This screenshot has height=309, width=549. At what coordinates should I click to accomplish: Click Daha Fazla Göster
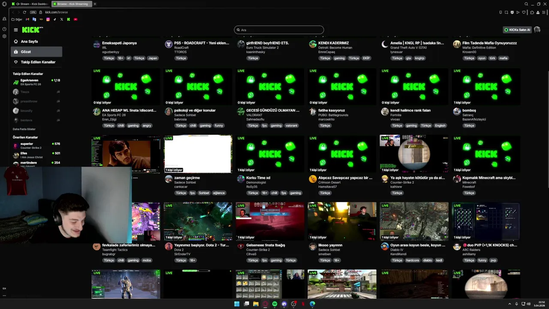(24, 129)
